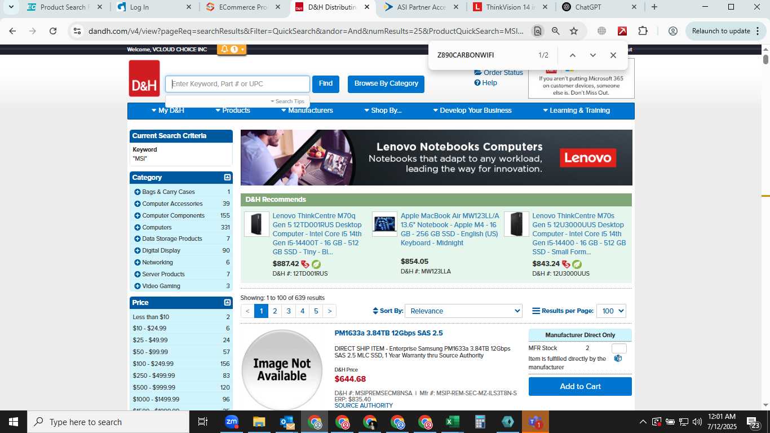The image size is (770, 433).
Task: Open the Develop Your Business menu
Action: [x=472, y=111]
